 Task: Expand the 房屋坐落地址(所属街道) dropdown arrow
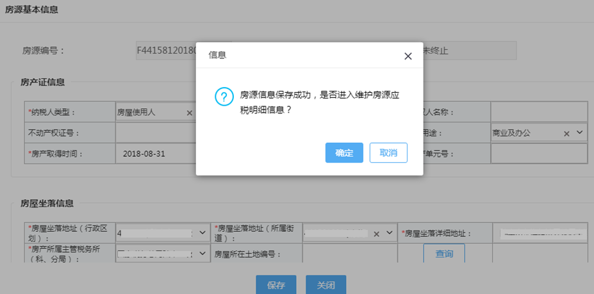(389, 233)
